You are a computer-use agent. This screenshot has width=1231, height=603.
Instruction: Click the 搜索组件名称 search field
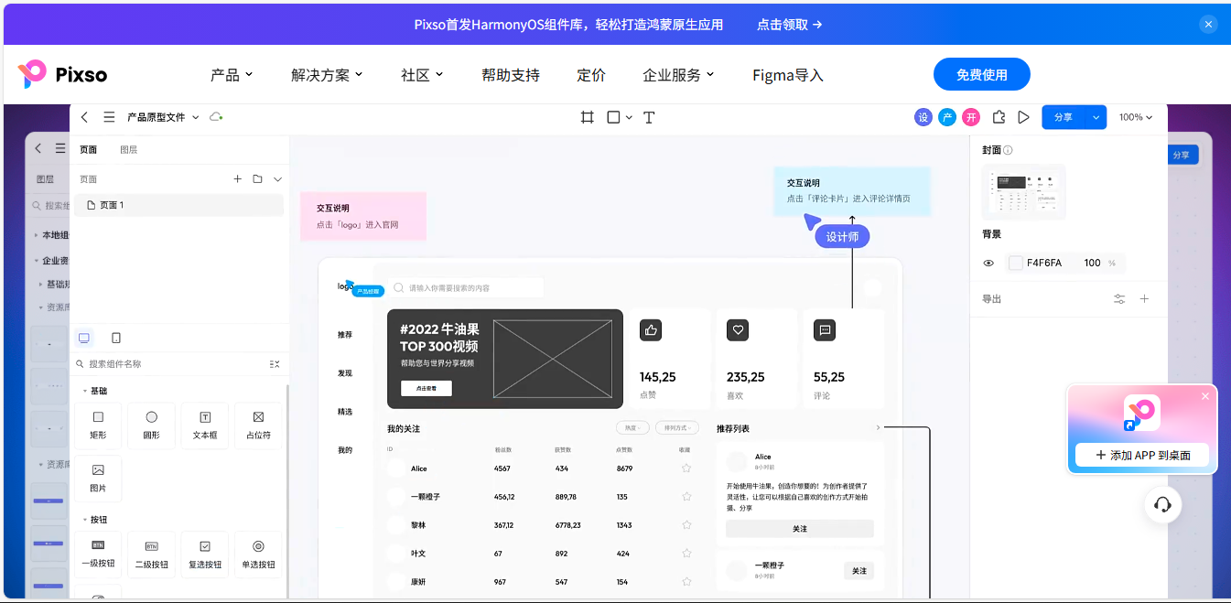tap(174, 364)
